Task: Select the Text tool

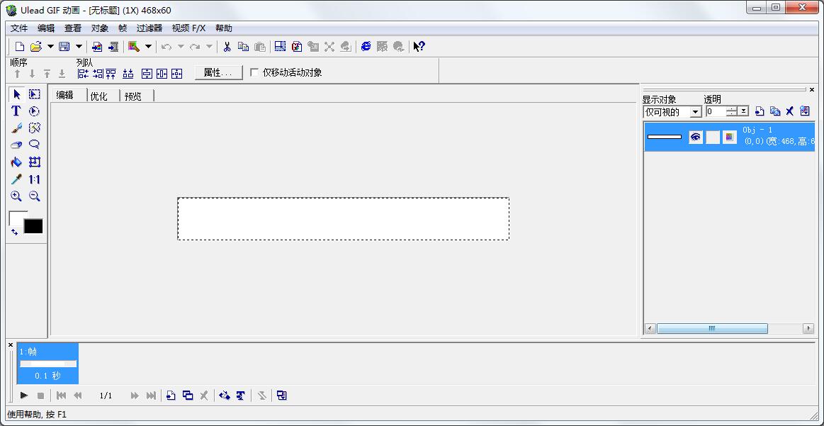Action: click(16, 111)
